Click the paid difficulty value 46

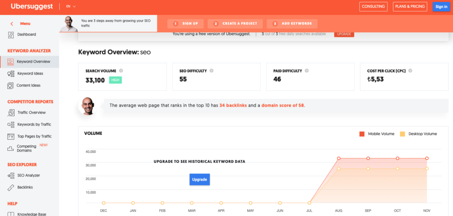point(277,79)
